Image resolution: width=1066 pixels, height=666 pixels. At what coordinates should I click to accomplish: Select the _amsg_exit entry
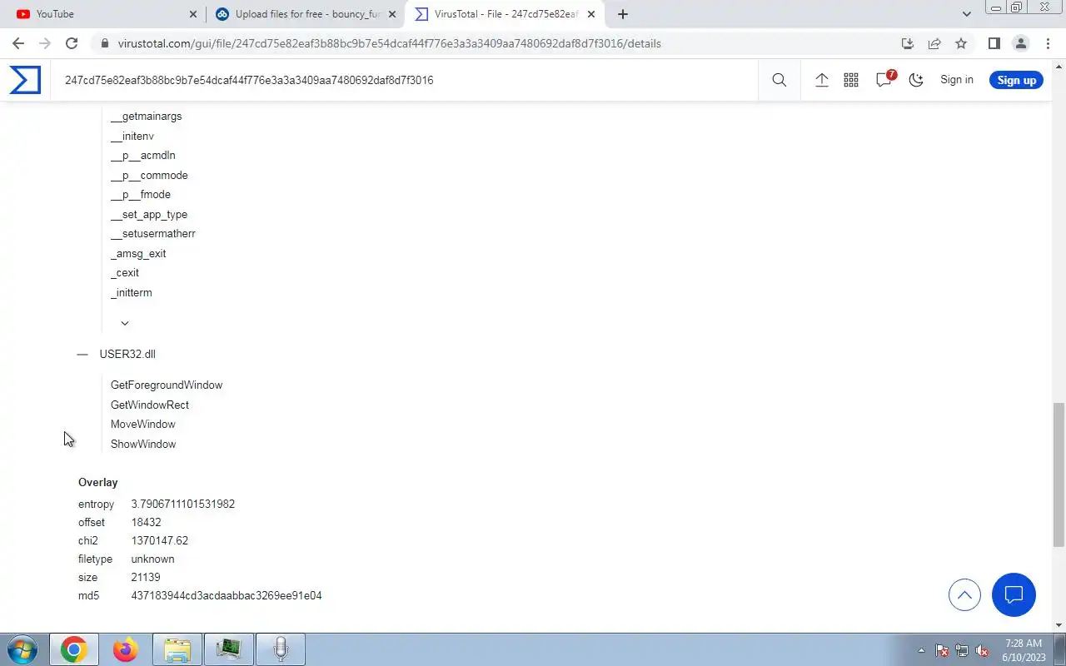[138, 254]
